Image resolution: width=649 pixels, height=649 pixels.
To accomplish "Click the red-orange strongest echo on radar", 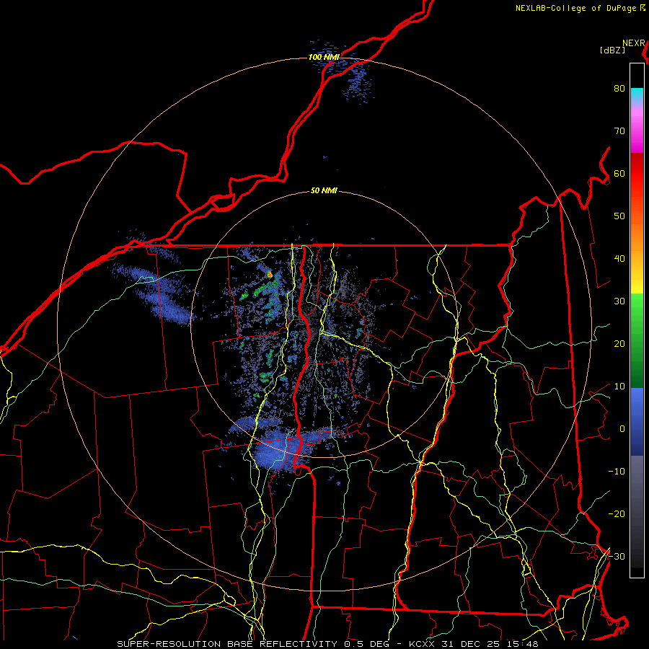I will point(270,274).
